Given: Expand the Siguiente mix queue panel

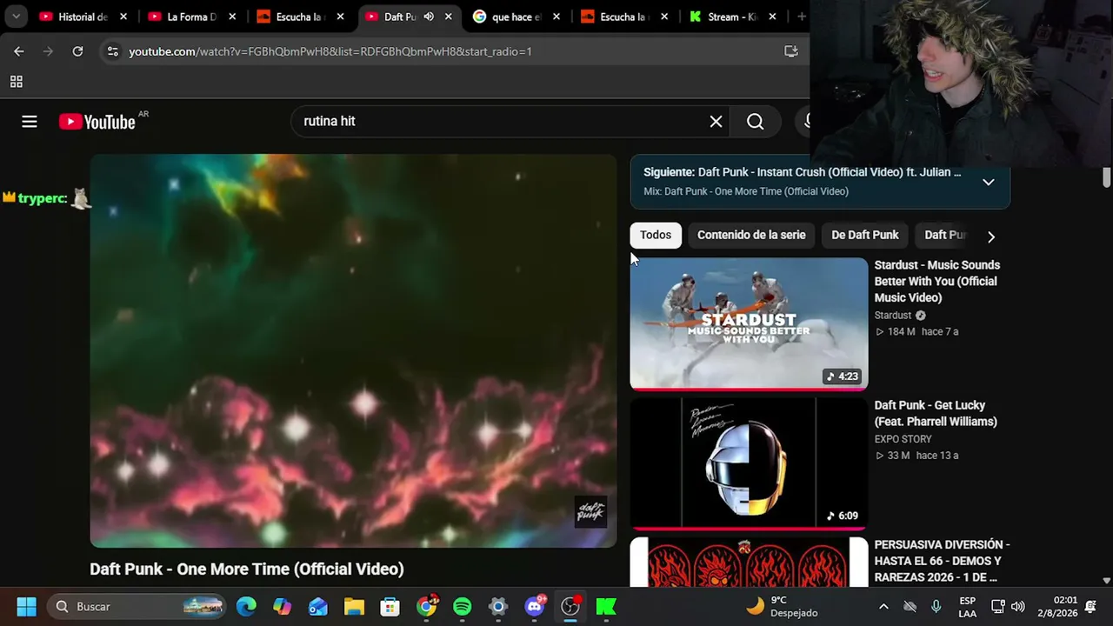Looking at the screenshot, I should click(x=989, y=182).
